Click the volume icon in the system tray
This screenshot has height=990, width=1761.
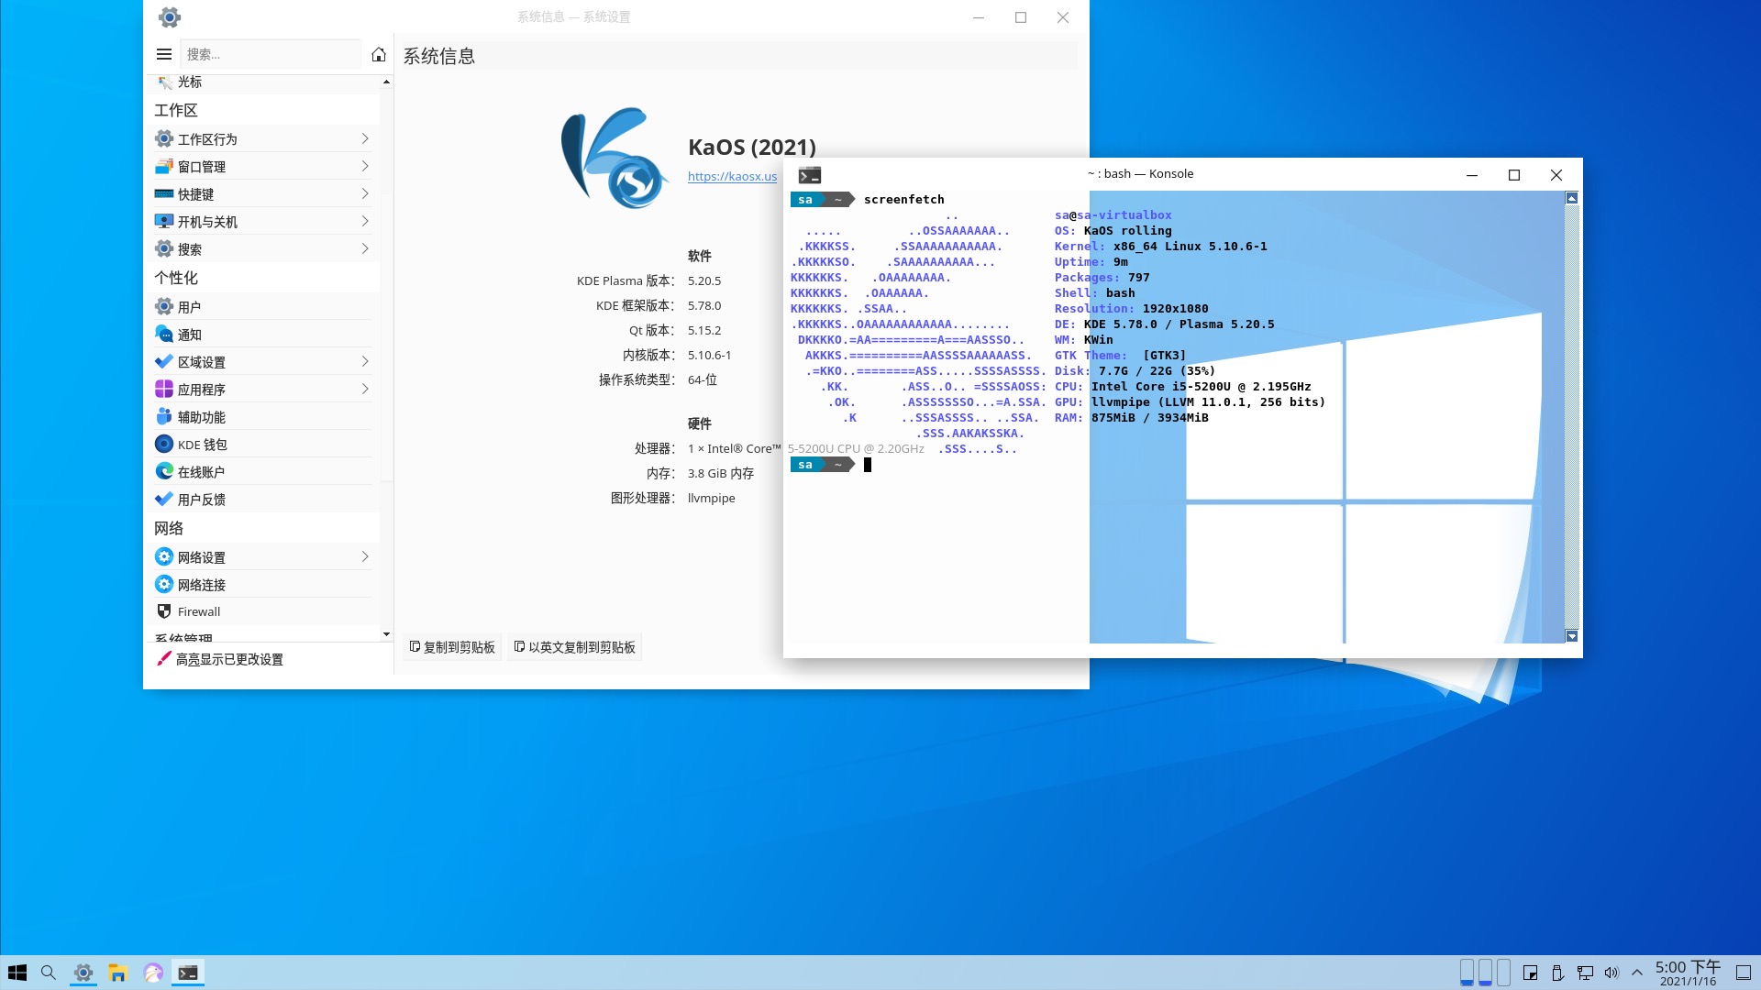pyautogui.click(x=1611, y=973)
